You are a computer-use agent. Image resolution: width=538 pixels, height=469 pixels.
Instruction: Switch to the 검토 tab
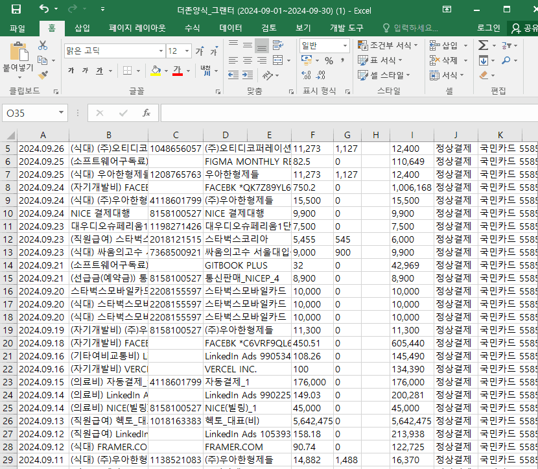pos(268,28)
